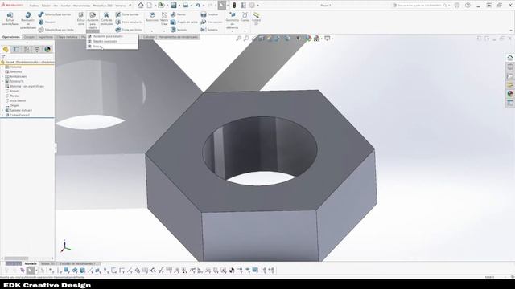Toggle Instant 3D mode
The image size is (515, 289).
(x=256, y=18)
